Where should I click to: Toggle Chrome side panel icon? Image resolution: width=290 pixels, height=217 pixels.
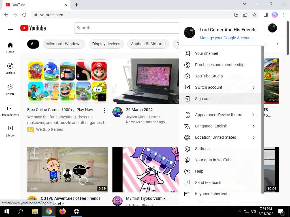click(266, 15)
